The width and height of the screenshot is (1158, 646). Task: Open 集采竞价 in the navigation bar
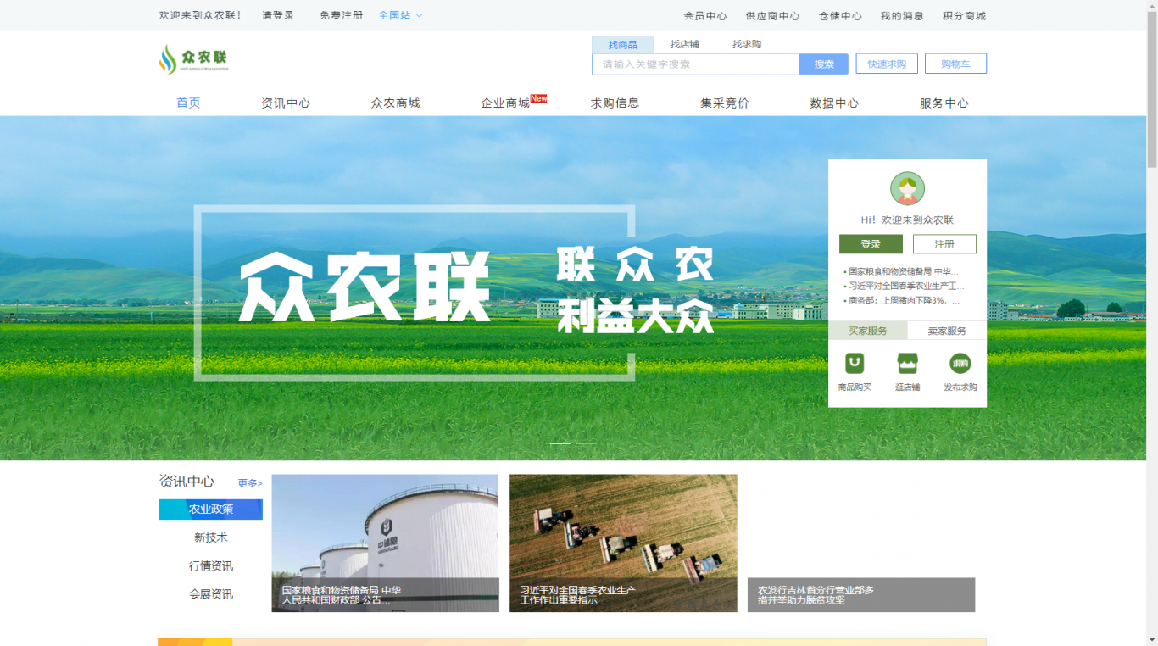tap(725, 103)
